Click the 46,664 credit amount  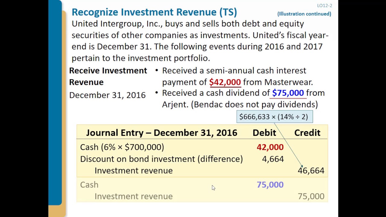pyautogui.click(x=311, y=171)
